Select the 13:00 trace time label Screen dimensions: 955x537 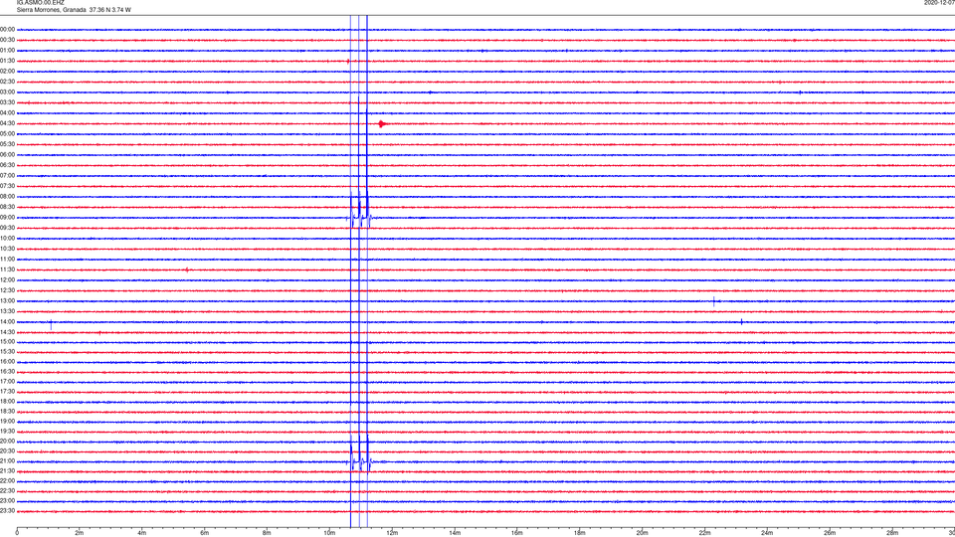[x=7, y=300]
